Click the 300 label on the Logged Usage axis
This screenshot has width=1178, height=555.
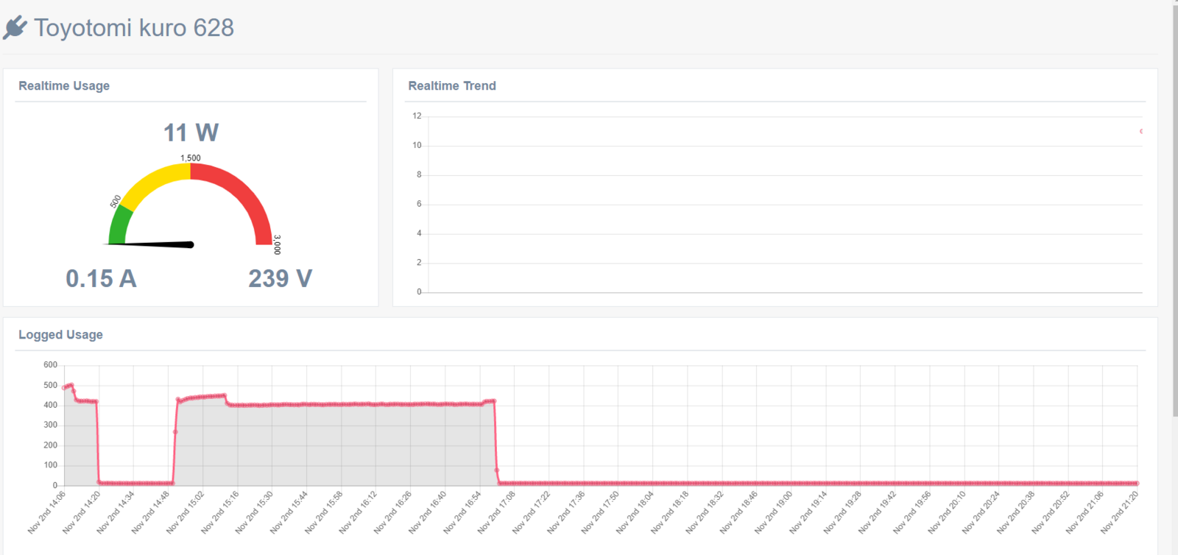[50, 425]
